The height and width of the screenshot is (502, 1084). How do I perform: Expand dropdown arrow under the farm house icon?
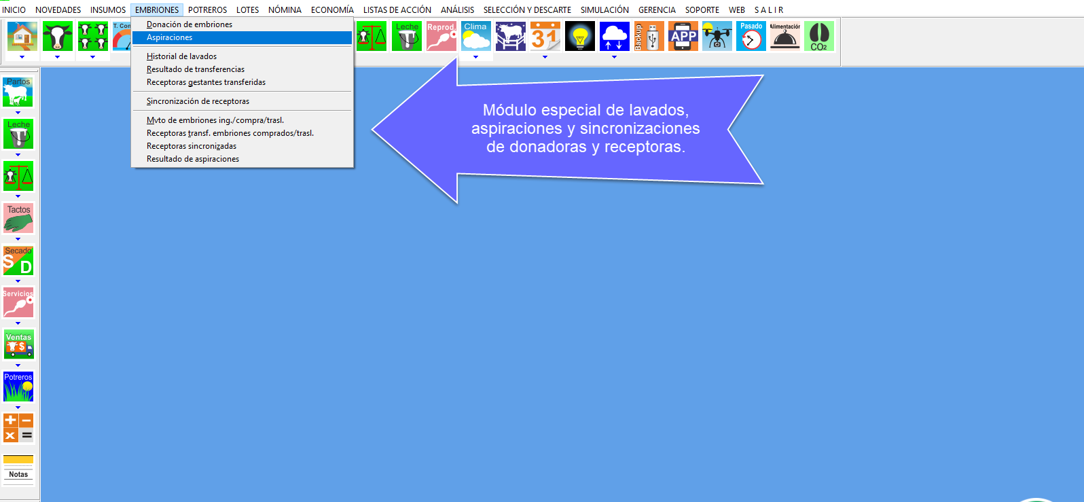[x=22, y=57]
